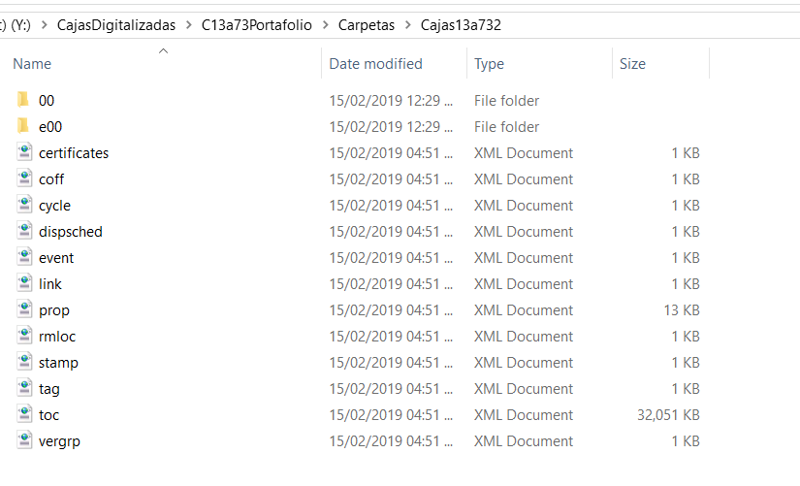The image size is (800, 486).
Task: Click the vergrp XML file icon
Action: click(24, 440)
